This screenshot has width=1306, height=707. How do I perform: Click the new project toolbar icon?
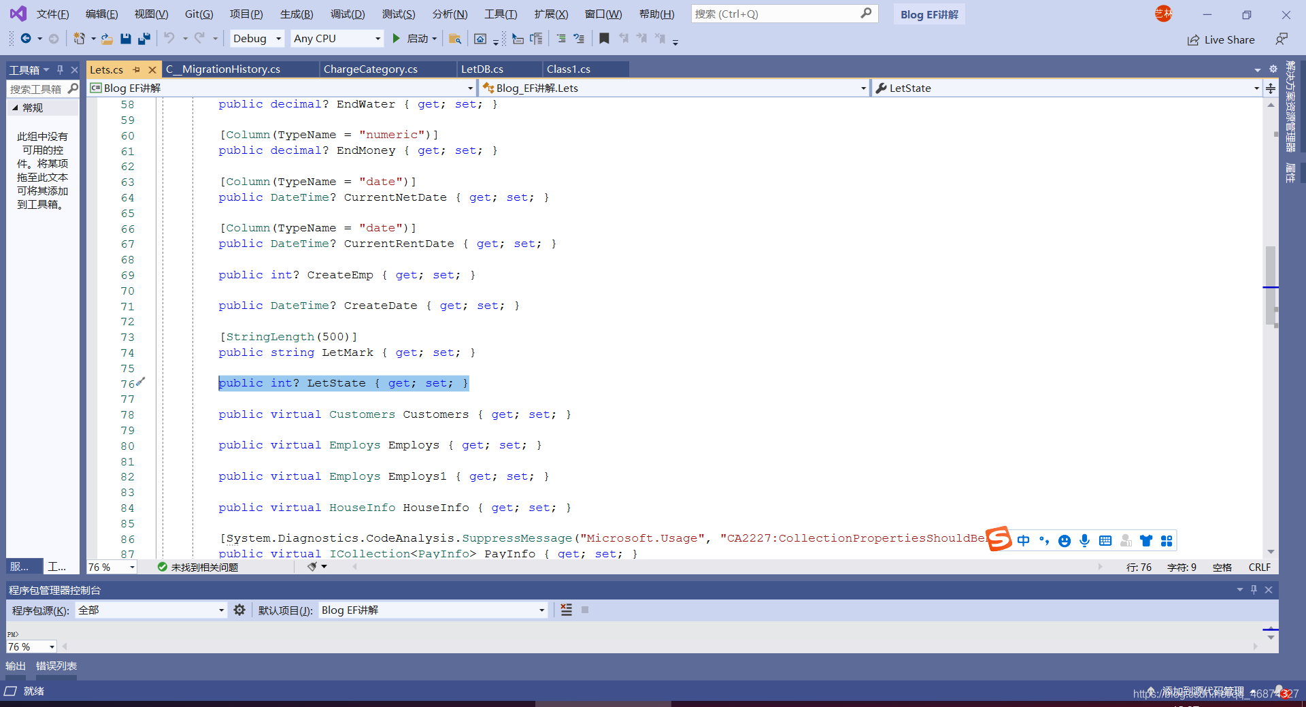[x=79, y=39]
